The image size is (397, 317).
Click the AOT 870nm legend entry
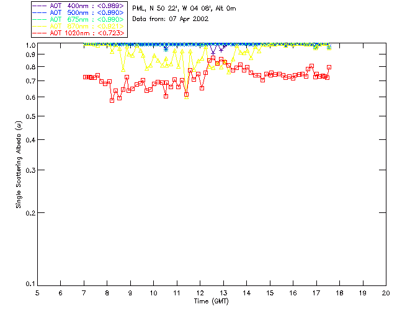(x=78, y=26)
